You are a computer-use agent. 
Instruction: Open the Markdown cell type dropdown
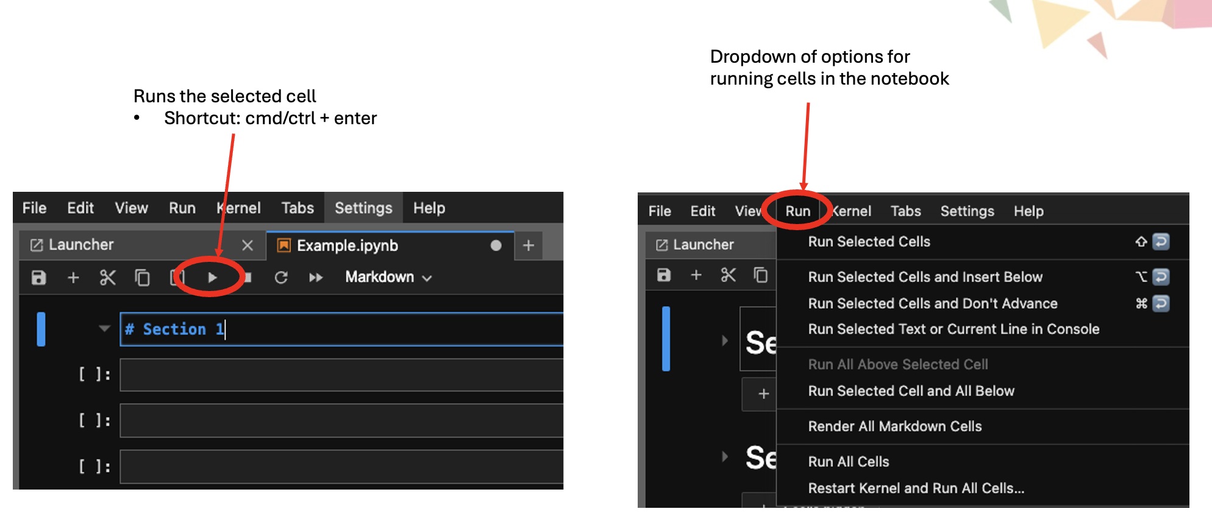click(388, 277)
